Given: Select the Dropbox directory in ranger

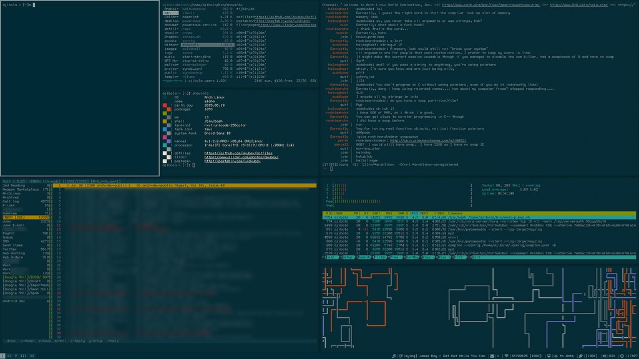Looking at the screenshot, I should pos(171,37).
